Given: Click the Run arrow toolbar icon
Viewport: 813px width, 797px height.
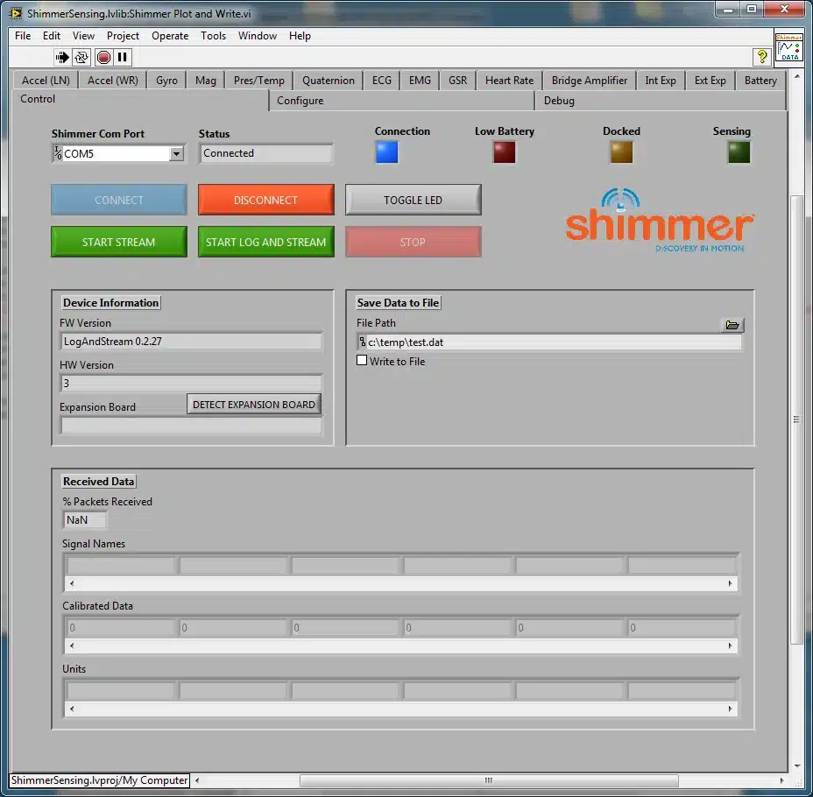Looking at the screenshot, I should coord(62,57).
